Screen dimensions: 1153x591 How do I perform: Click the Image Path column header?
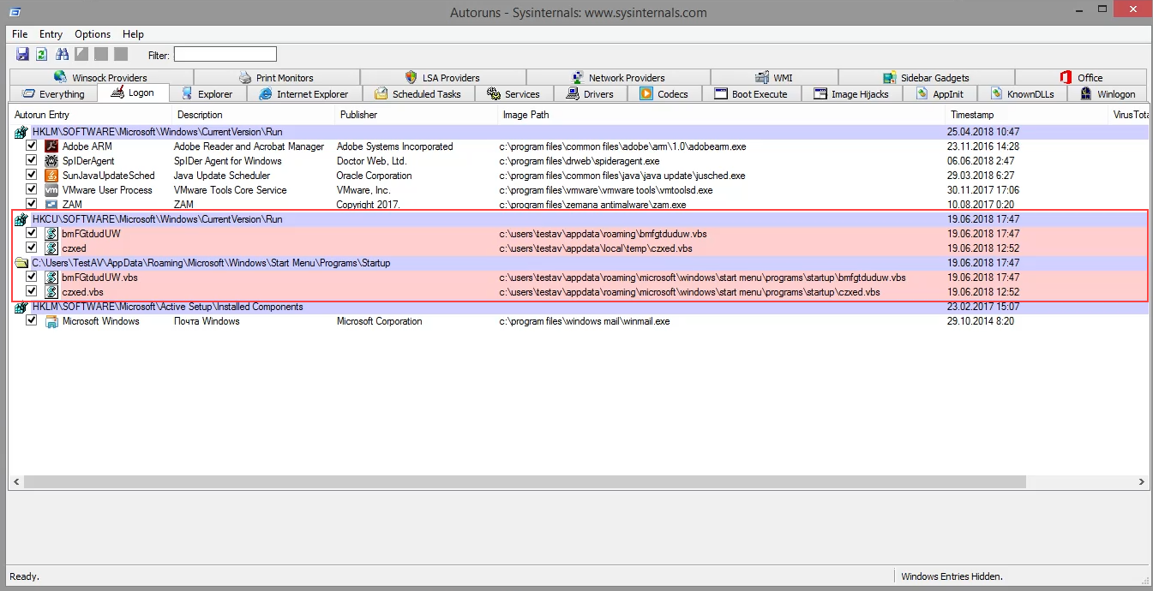coord(526,115)
